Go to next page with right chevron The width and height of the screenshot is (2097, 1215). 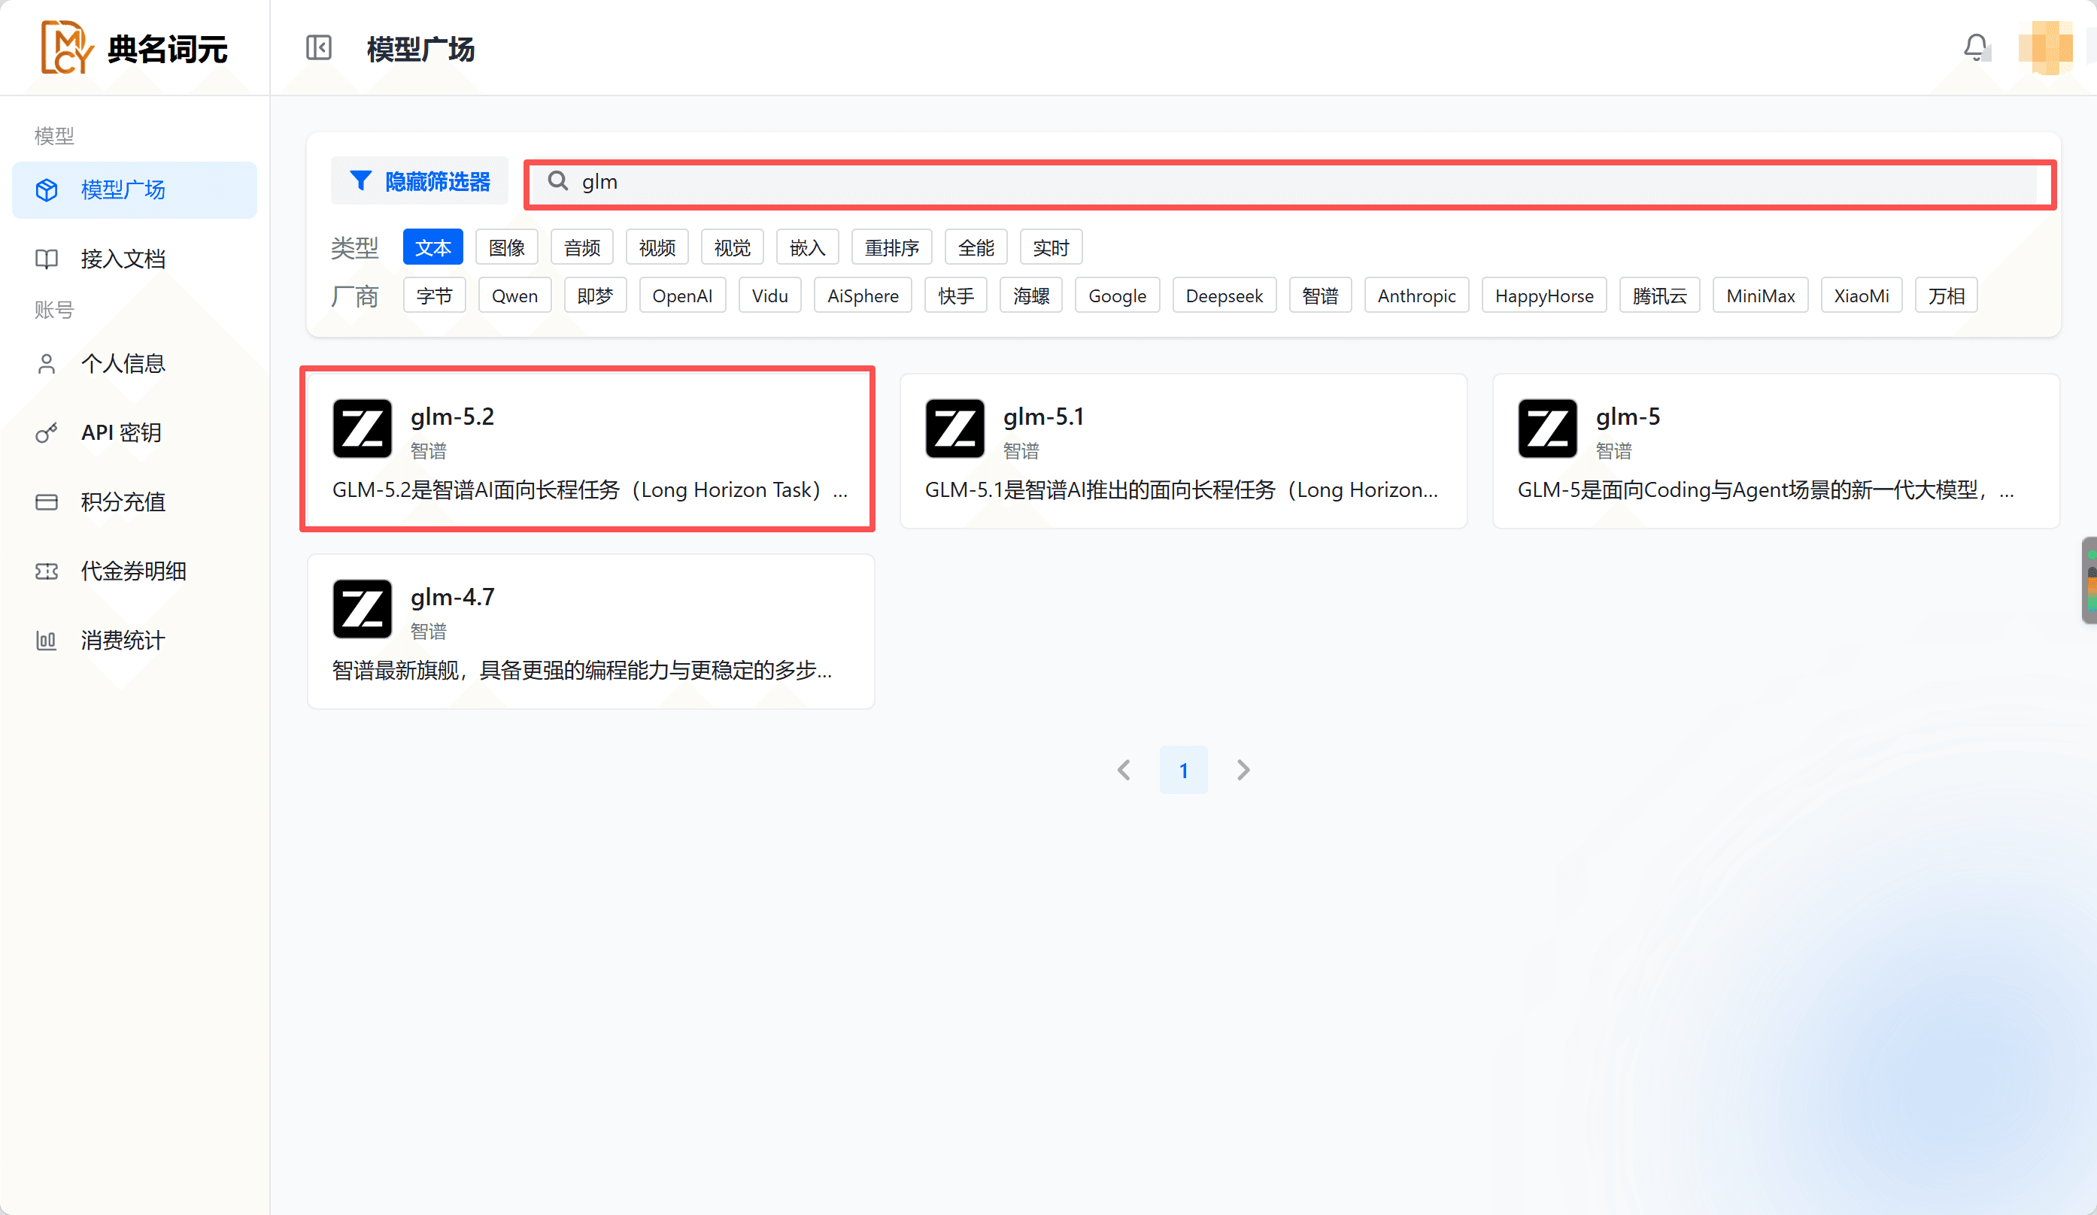(1243, 770)
